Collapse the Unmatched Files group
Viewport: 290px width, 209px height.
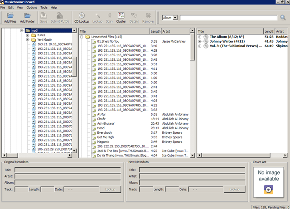(x=82, y=37)
